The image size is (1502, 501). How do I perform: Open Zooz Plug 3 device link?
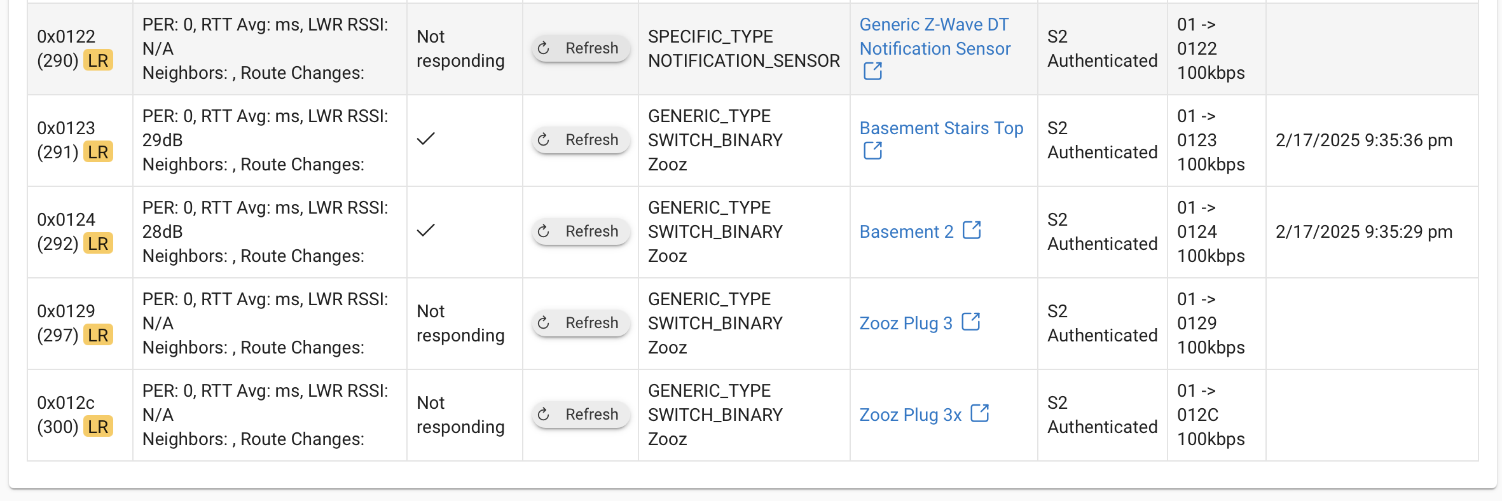(x=906, y=323)
